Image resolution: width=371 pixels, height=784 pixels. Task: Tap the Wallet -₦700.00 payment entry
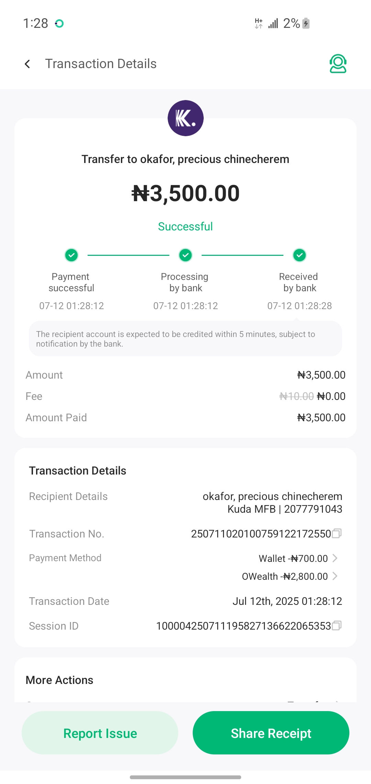click(x=293, y=558)
